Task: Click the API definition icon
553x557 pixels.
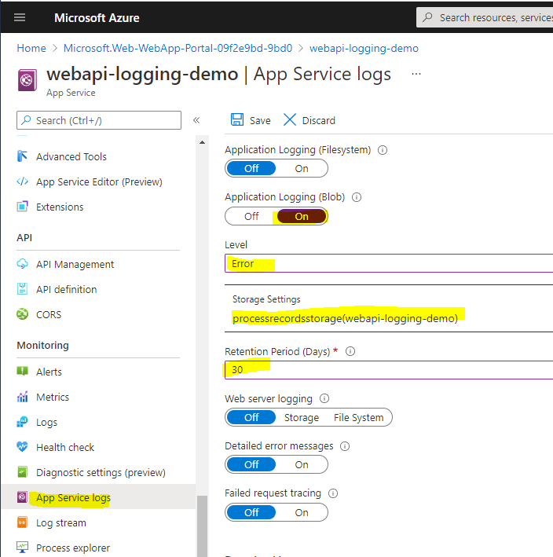Action: (x=22, y=289)
